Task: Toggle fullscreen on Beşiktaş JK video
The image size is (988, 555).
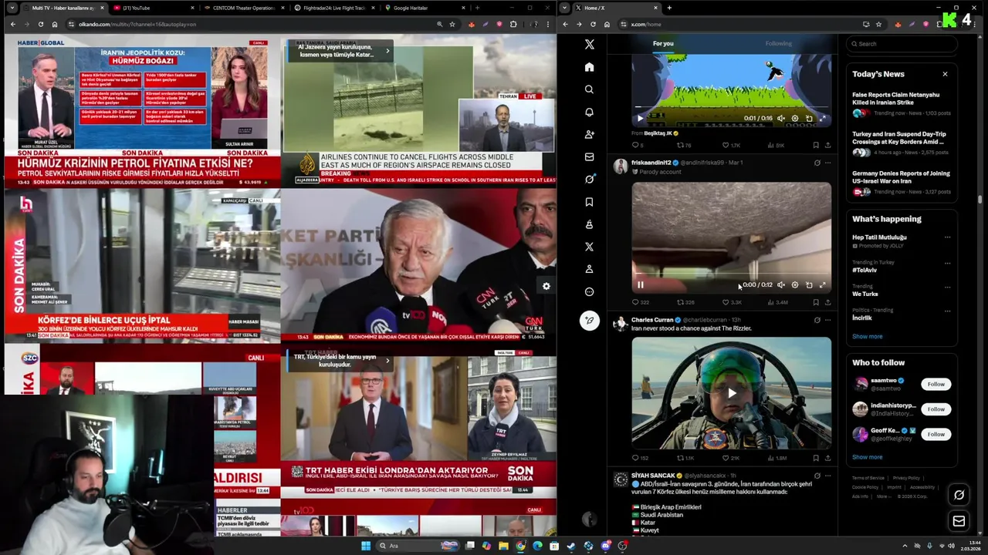Action: pyautogui.click(x=822, y=118)
